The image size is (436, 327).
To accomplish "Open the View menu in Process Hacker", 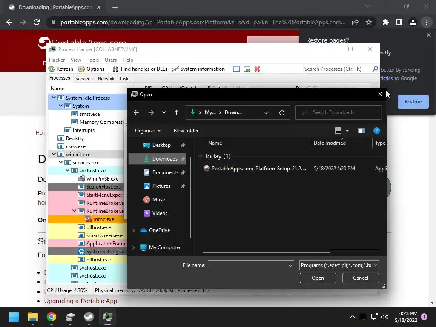I will pos(76,60).
